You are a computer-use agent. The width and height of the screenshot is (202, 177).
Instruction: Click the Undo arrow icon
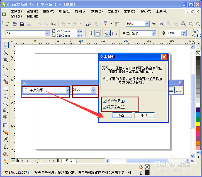tap(63, 24)
